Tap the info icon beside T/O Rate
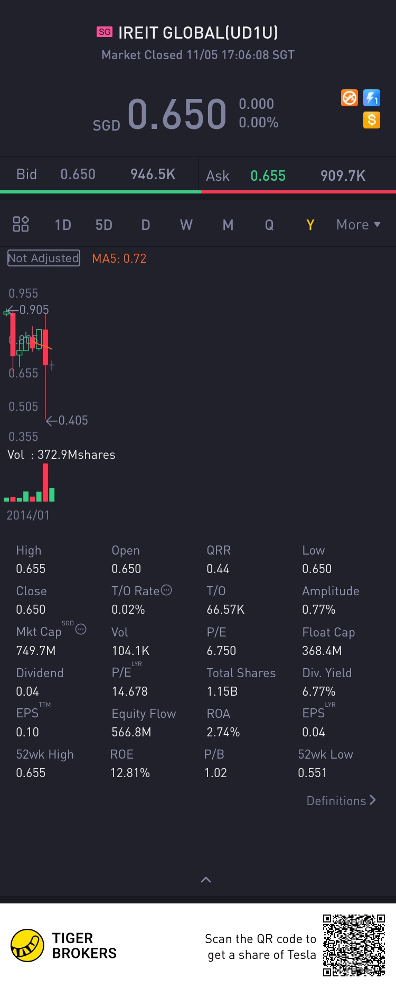 click(x=166, y=590)
